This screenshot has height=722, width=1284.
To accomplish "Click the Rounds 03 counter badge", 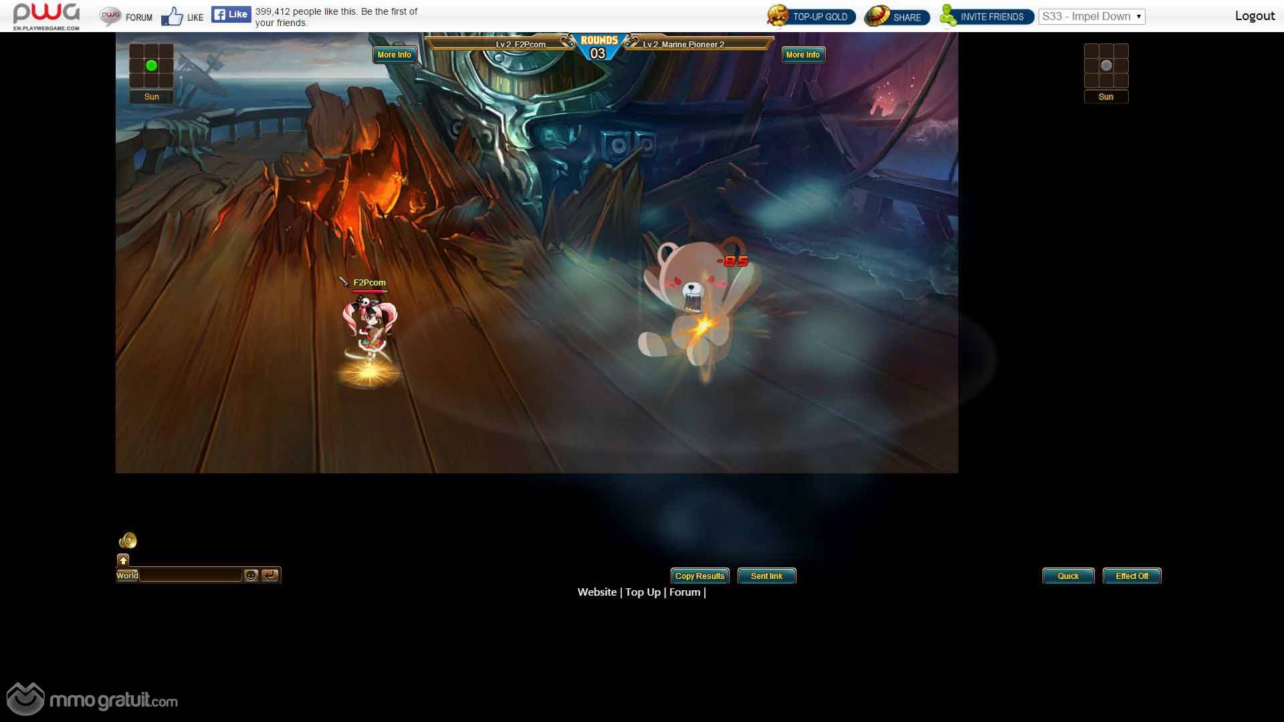I will click(x=599, y=47).
